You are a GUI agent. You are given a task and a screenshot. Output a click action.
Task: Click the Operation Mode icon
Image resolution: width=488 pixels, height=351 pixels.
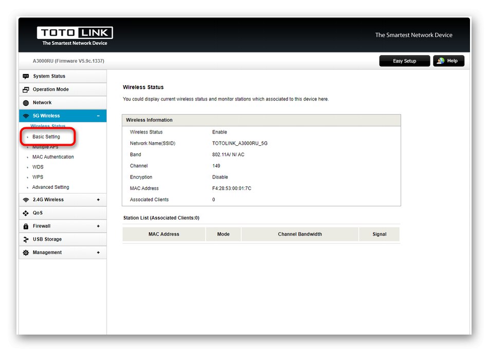26,89
